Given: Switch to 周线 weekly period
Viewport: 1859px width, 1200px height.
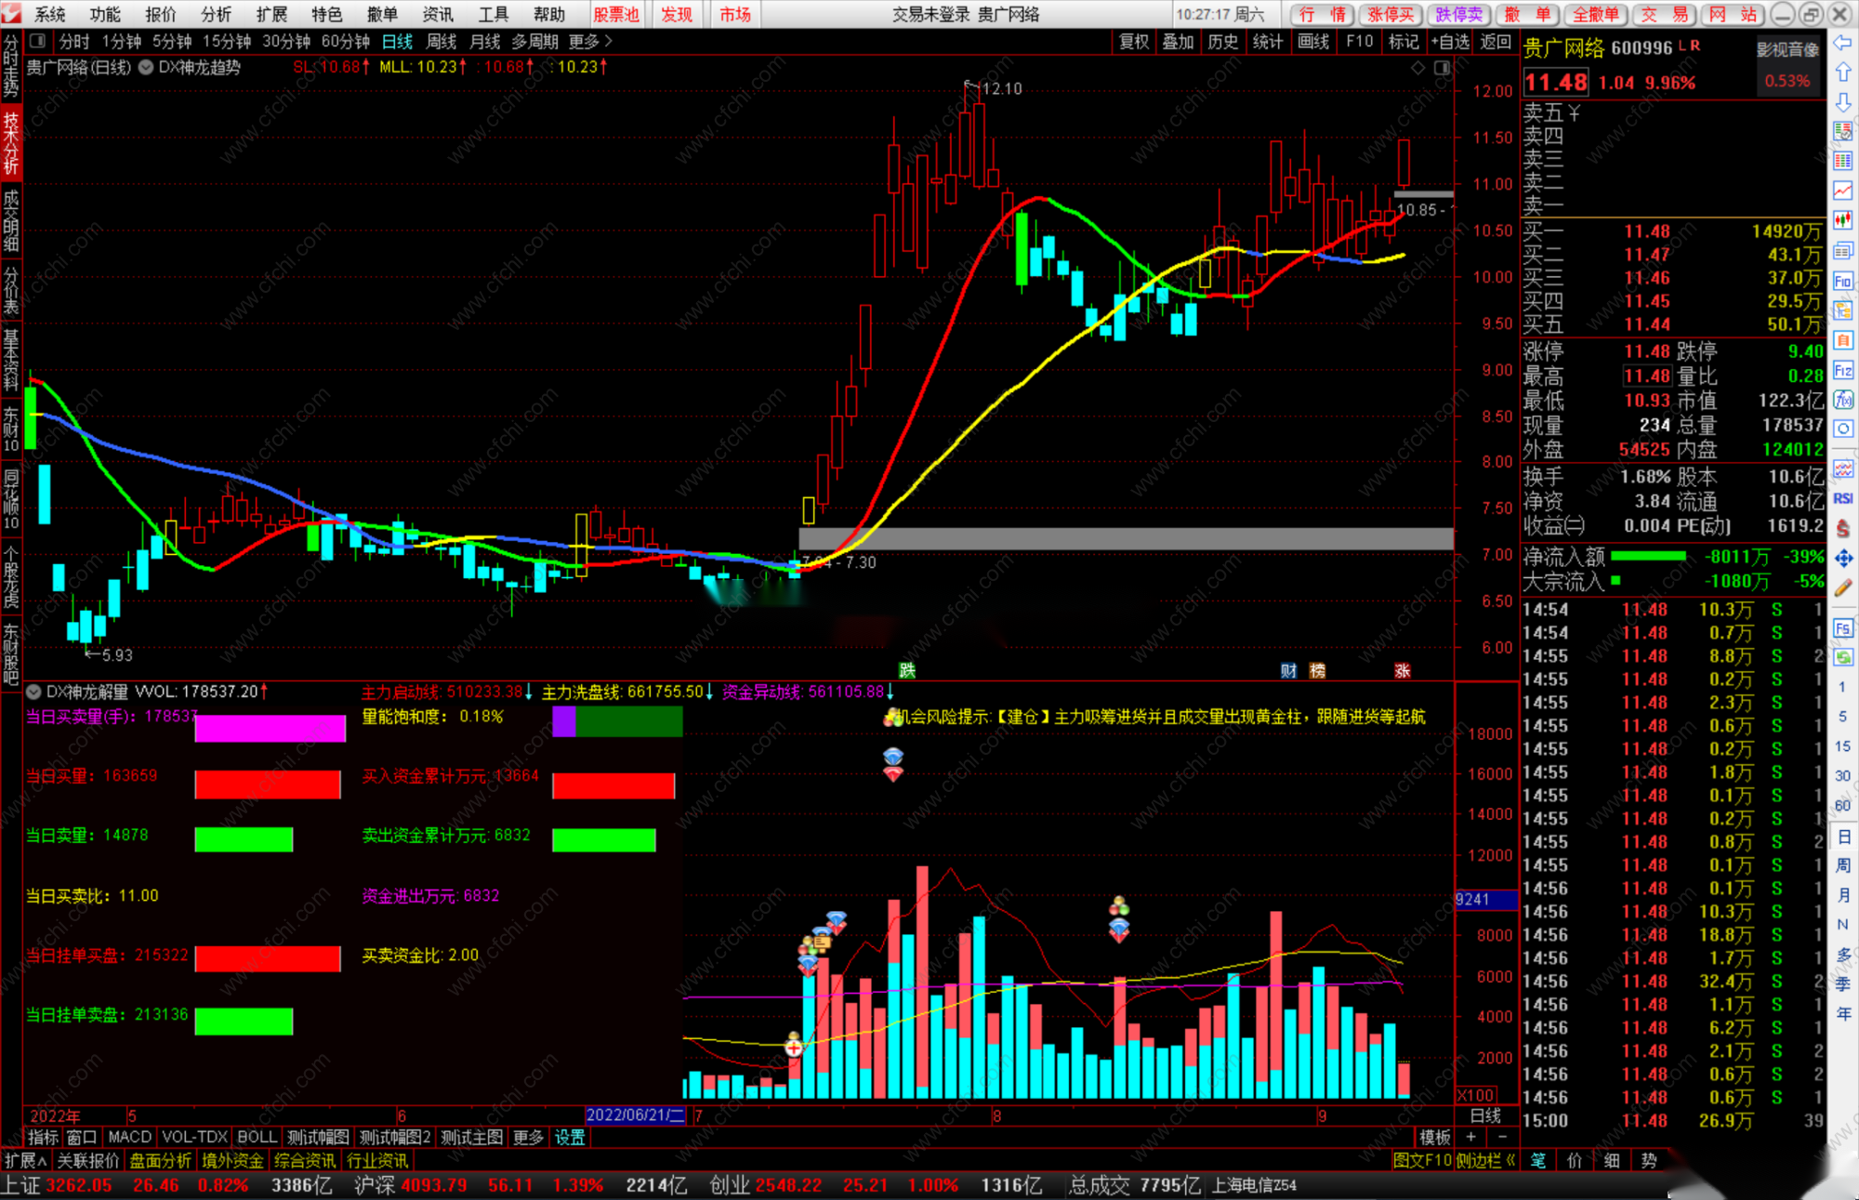Looking at the screenshot, I should tap(442, 41).
